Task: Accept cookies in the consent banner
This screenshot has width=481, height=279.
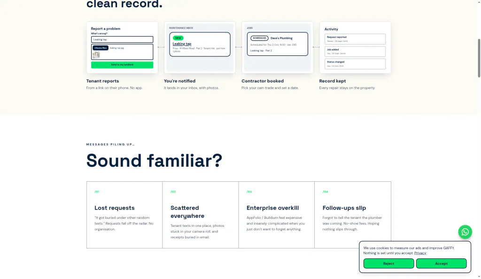Action: click(x=441, y=263)
